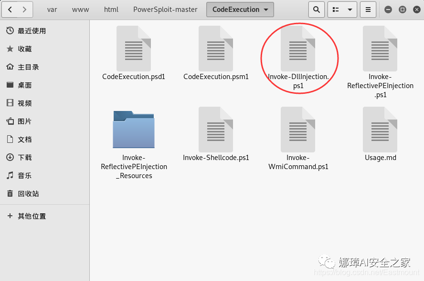
Task: Open view options dropdown arrow
Action: (350, 10)
